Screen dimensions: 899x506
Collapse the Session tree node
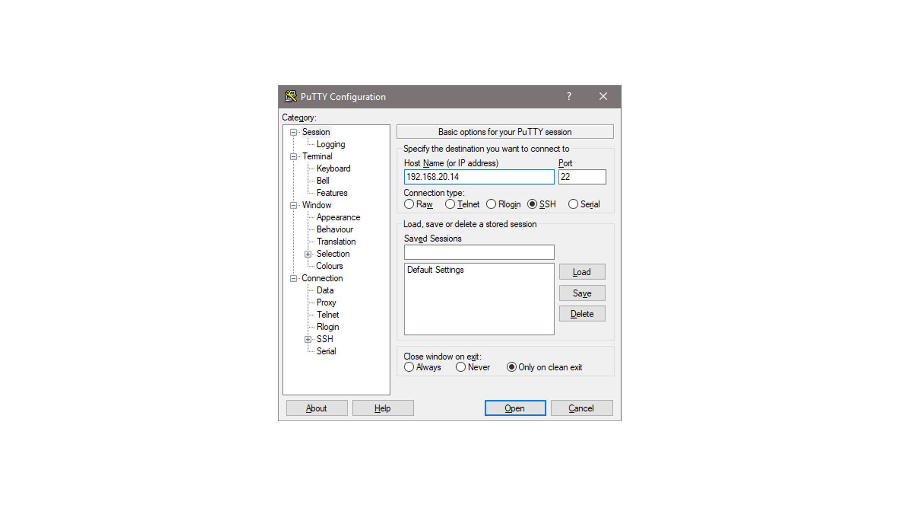click(x=294, y=132)
